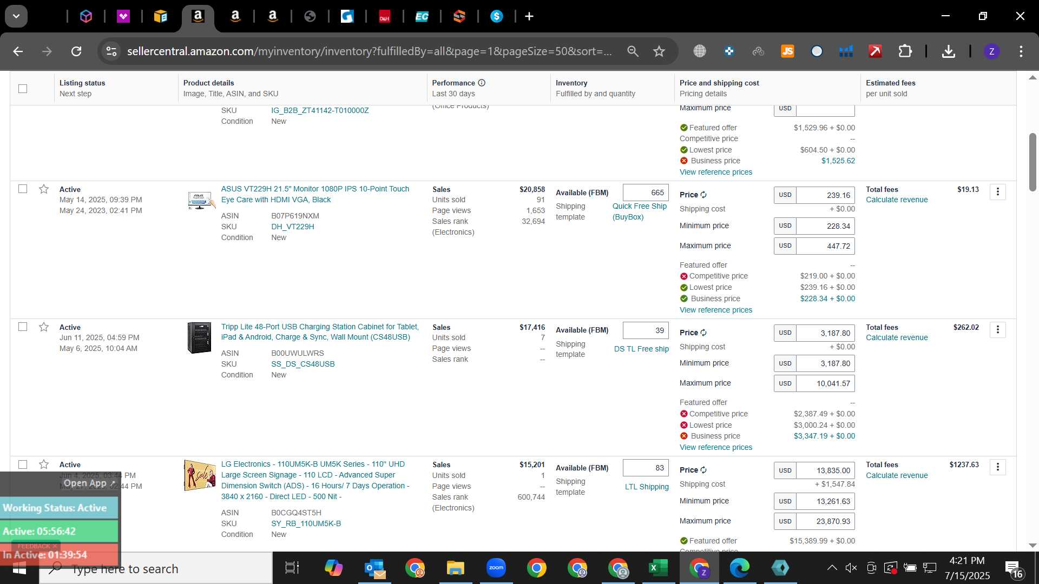This screenshot has height=584, width=1039.
Task: View site information icon in address bar
Action: 111,51
